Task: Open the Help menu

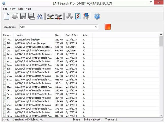Action: tap(28, 9)
